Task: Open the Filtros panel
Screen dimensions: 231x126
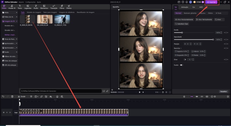Action: point(62,7)
